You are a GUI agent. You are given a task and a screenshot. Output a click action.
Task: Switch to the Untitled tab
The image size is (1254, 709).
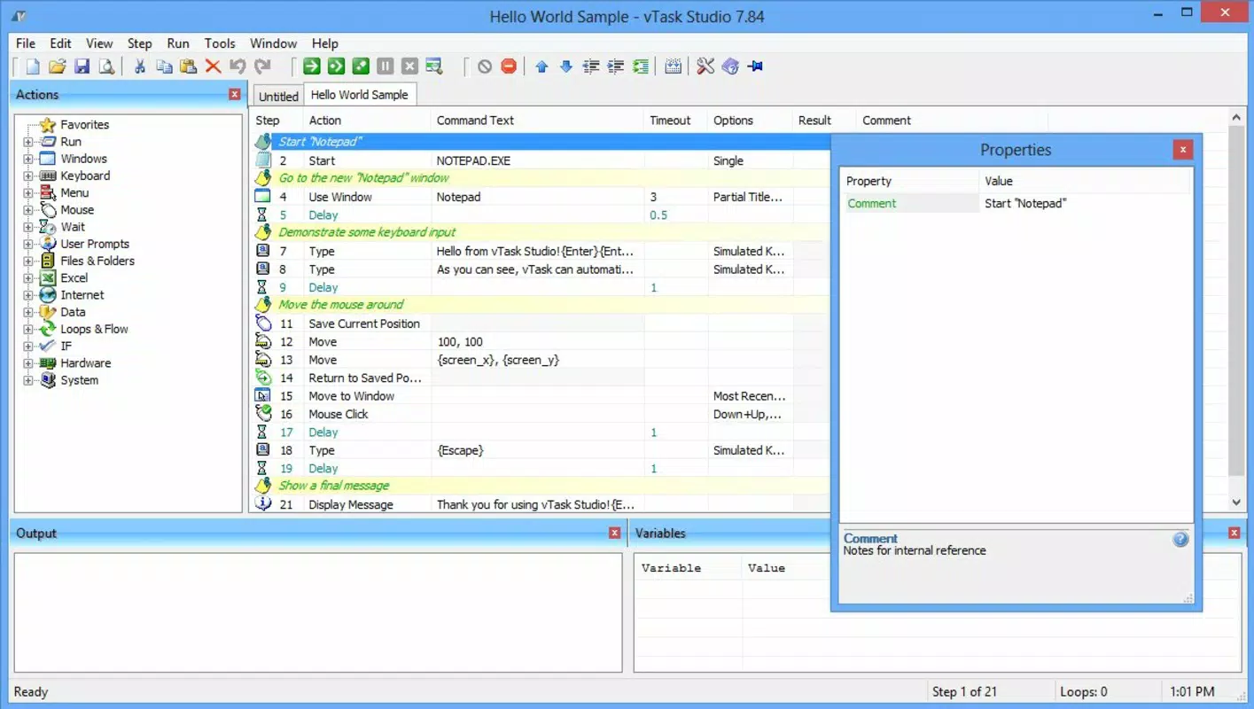pos(278,96)
